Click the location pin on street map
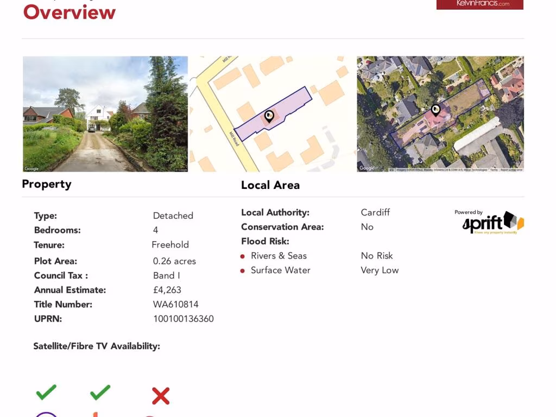The image size is (556, 417). 269,116
